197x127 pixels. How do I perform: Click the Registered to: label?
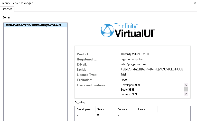87,59
